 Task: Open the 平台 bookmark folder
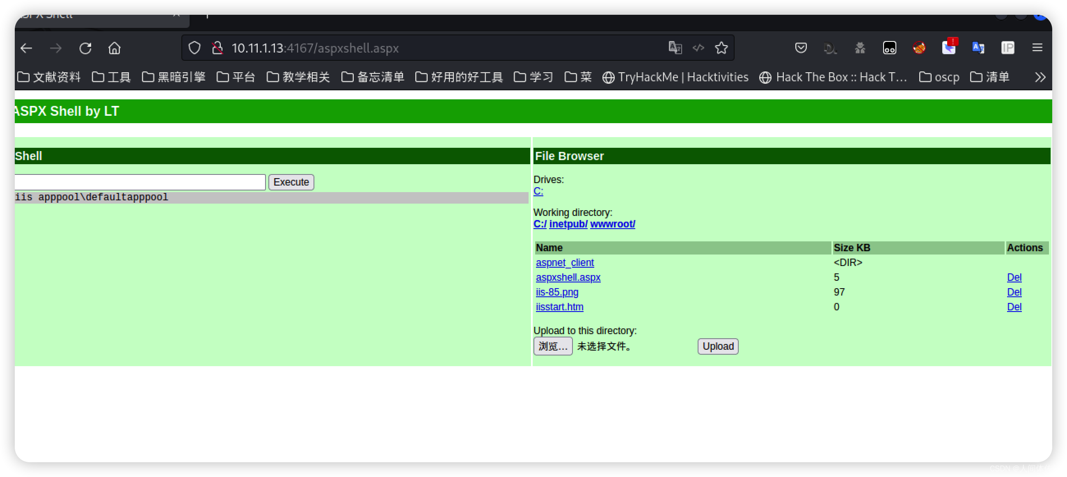pos(236,77)
